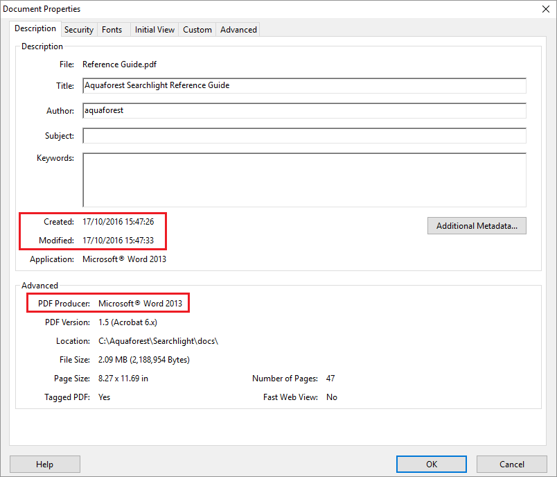Open the Advanced tab

click(238, 30)
